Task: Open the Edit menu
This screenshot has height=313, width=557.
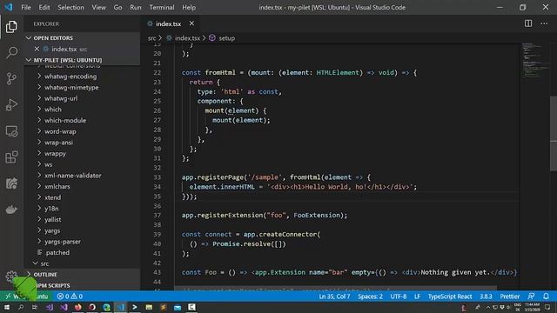Action: tap(44, 7)
